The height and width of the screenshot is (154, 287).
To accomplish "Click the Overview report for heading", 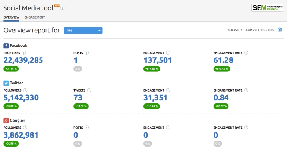I will (32, 30).
